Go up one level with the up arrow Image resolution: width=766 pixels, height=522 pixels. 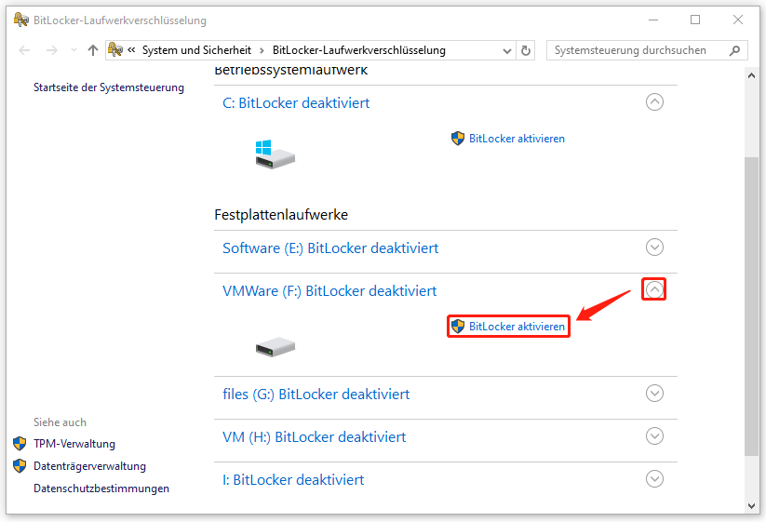pos(93,50)
